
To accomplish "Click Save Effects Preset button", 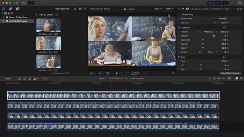I will point(230,73).
